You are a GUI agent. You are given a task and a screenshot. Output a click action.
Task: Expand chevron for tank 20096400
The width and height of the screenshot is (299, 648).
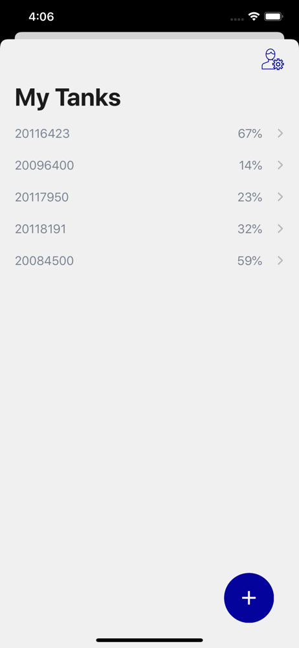click(x=280, y=165)
